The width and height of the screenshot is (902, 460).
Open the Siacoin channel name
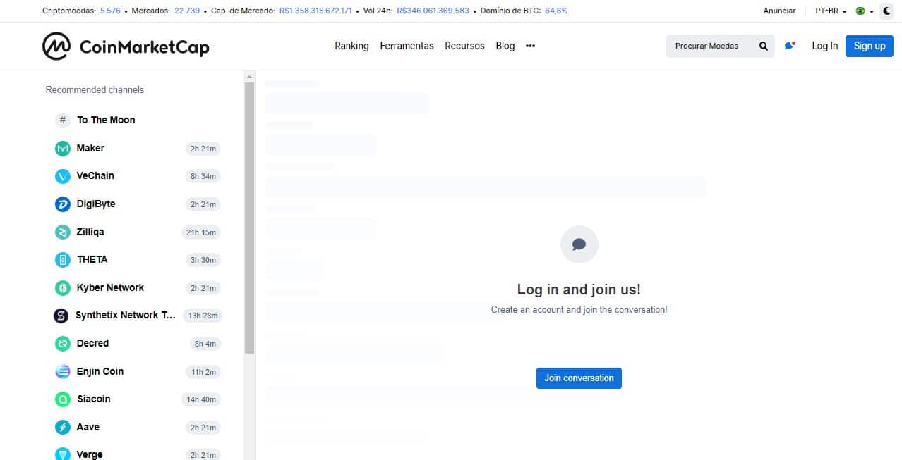point(94,399)
